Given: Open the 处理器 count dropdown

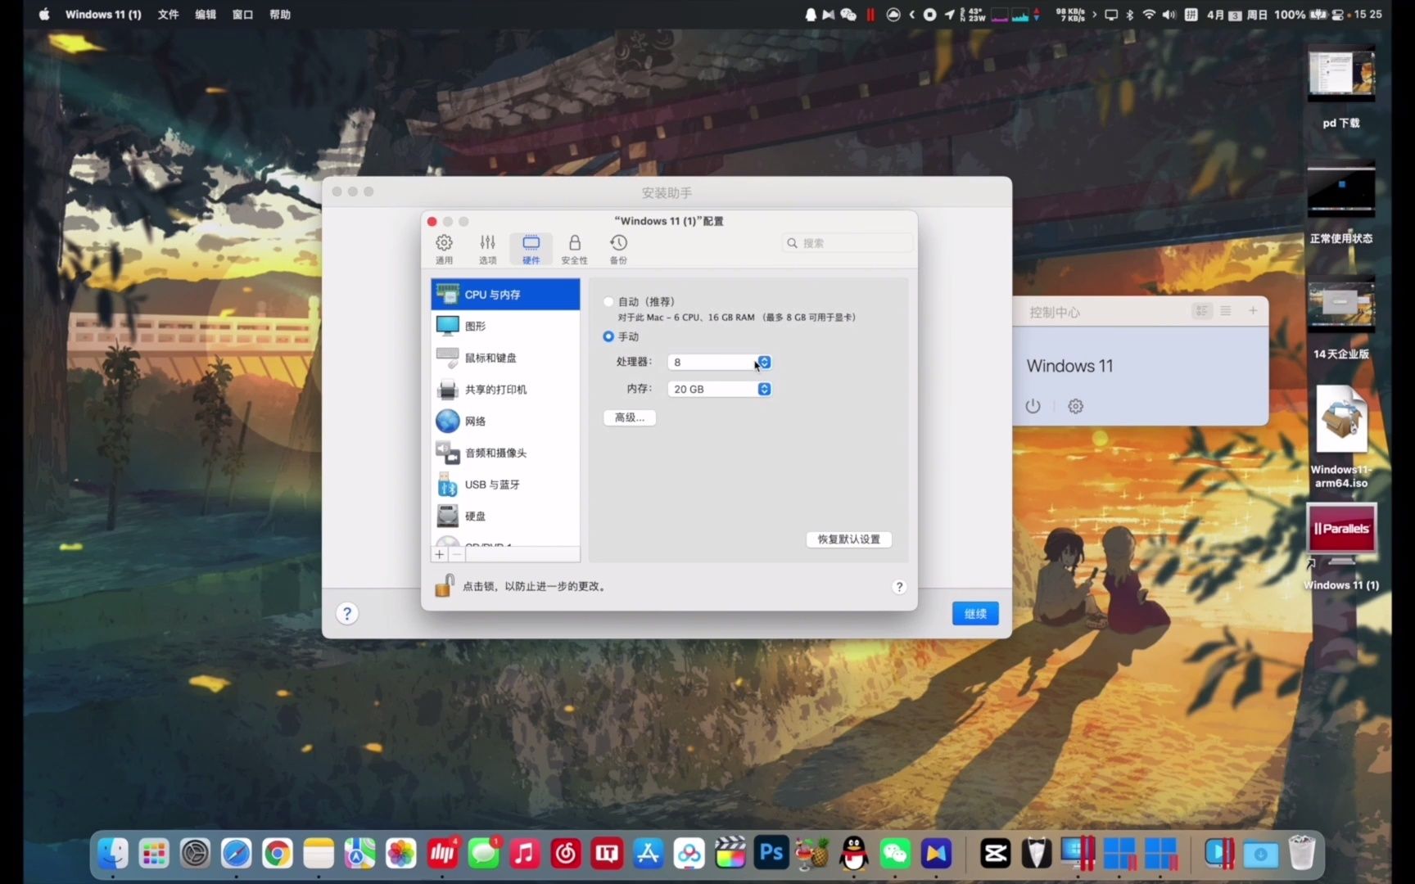Looking at the screenshot, I should (x=763, y=362).
